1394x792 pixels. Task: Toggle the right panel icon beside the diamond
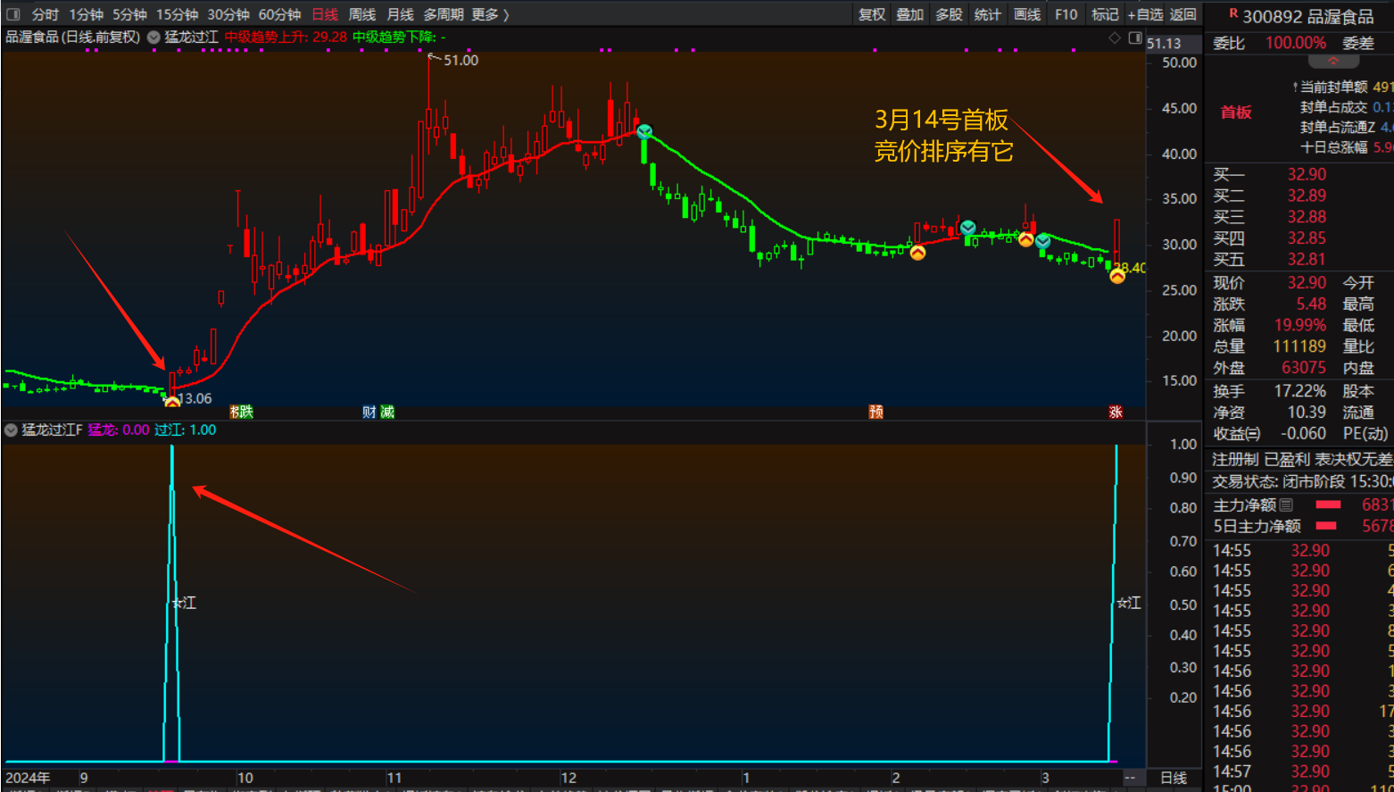point(1134,38)
